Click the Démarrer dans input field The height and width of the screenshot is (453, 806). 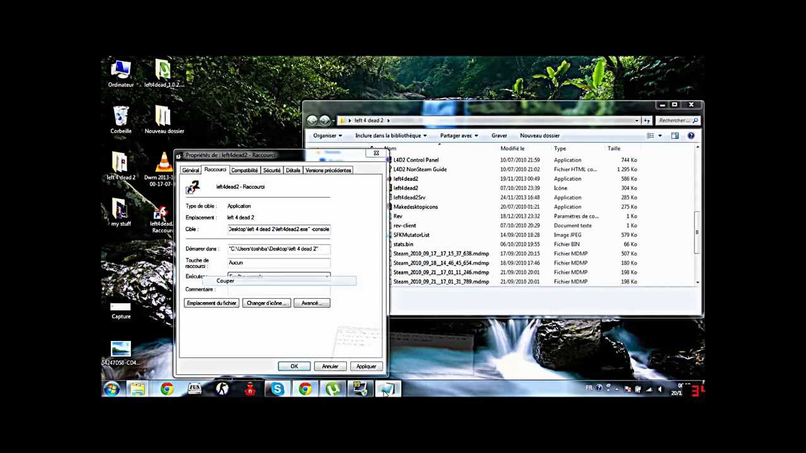point(278,249)
